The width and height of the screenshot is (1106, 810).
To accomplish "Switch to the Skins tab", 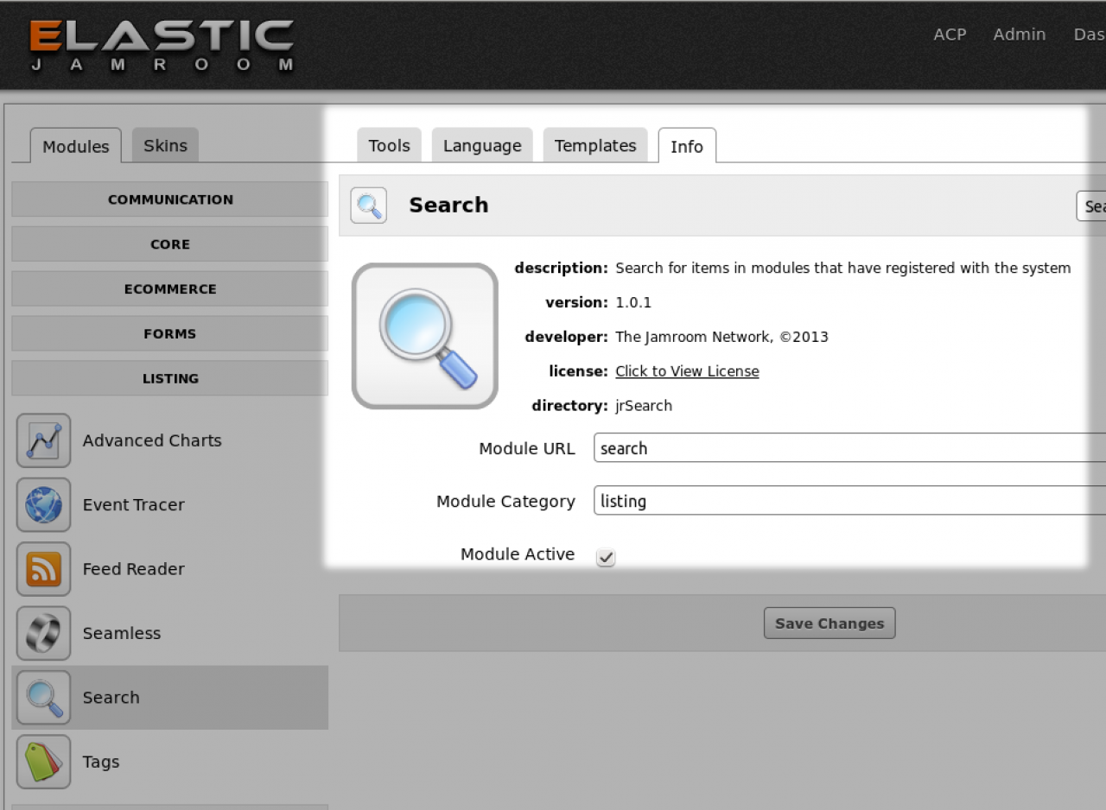I will [165, 145].
